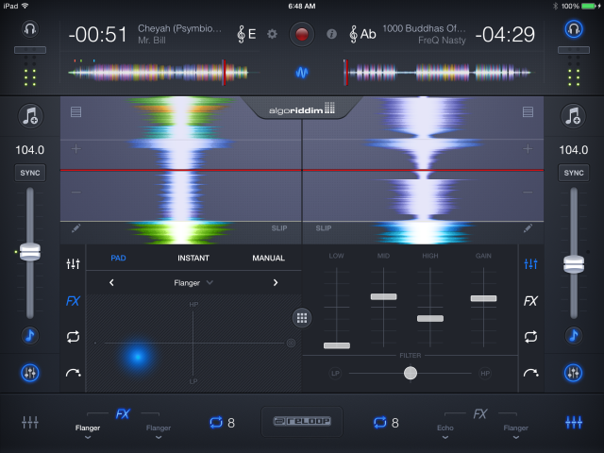Toggle right deck SYNC

tap(572, 173)
